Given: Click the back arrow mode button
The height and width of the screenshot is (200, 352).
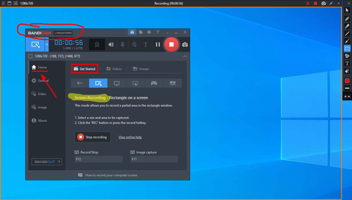Looking at the screenshot, I should coord(80,83).
